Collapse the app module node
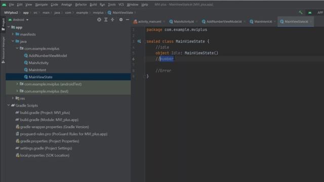This screenshot has height=182, width=324. [9, 27]
